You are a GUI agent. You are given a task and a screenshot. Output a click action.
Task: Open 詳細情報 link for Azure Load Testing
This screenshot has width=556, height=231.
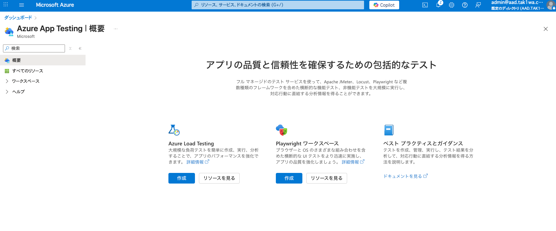pos(198,162)
